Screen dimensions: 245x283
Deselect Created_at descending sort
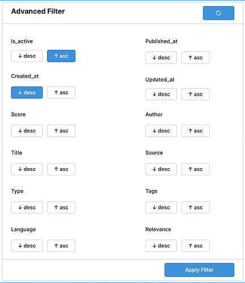pyautogui.click(x=27, y=92)
